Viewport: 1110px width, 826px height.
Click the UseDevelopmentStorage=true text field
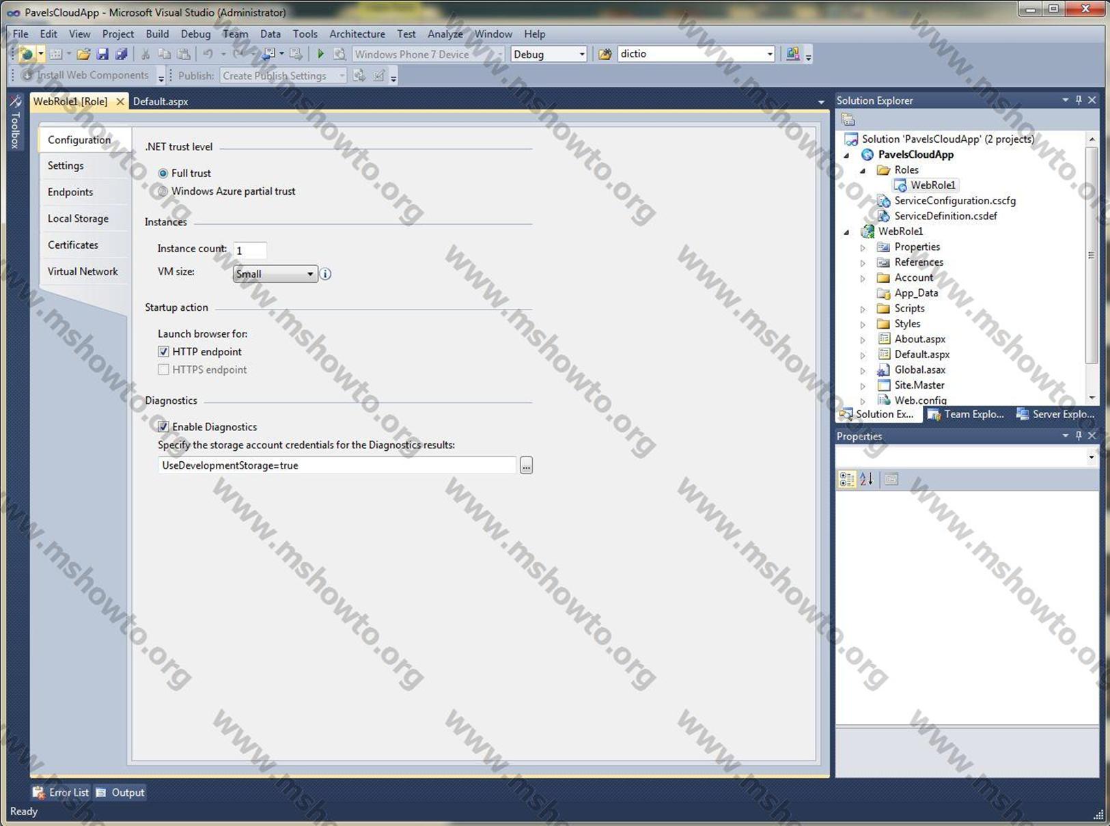tap(337, 465)
